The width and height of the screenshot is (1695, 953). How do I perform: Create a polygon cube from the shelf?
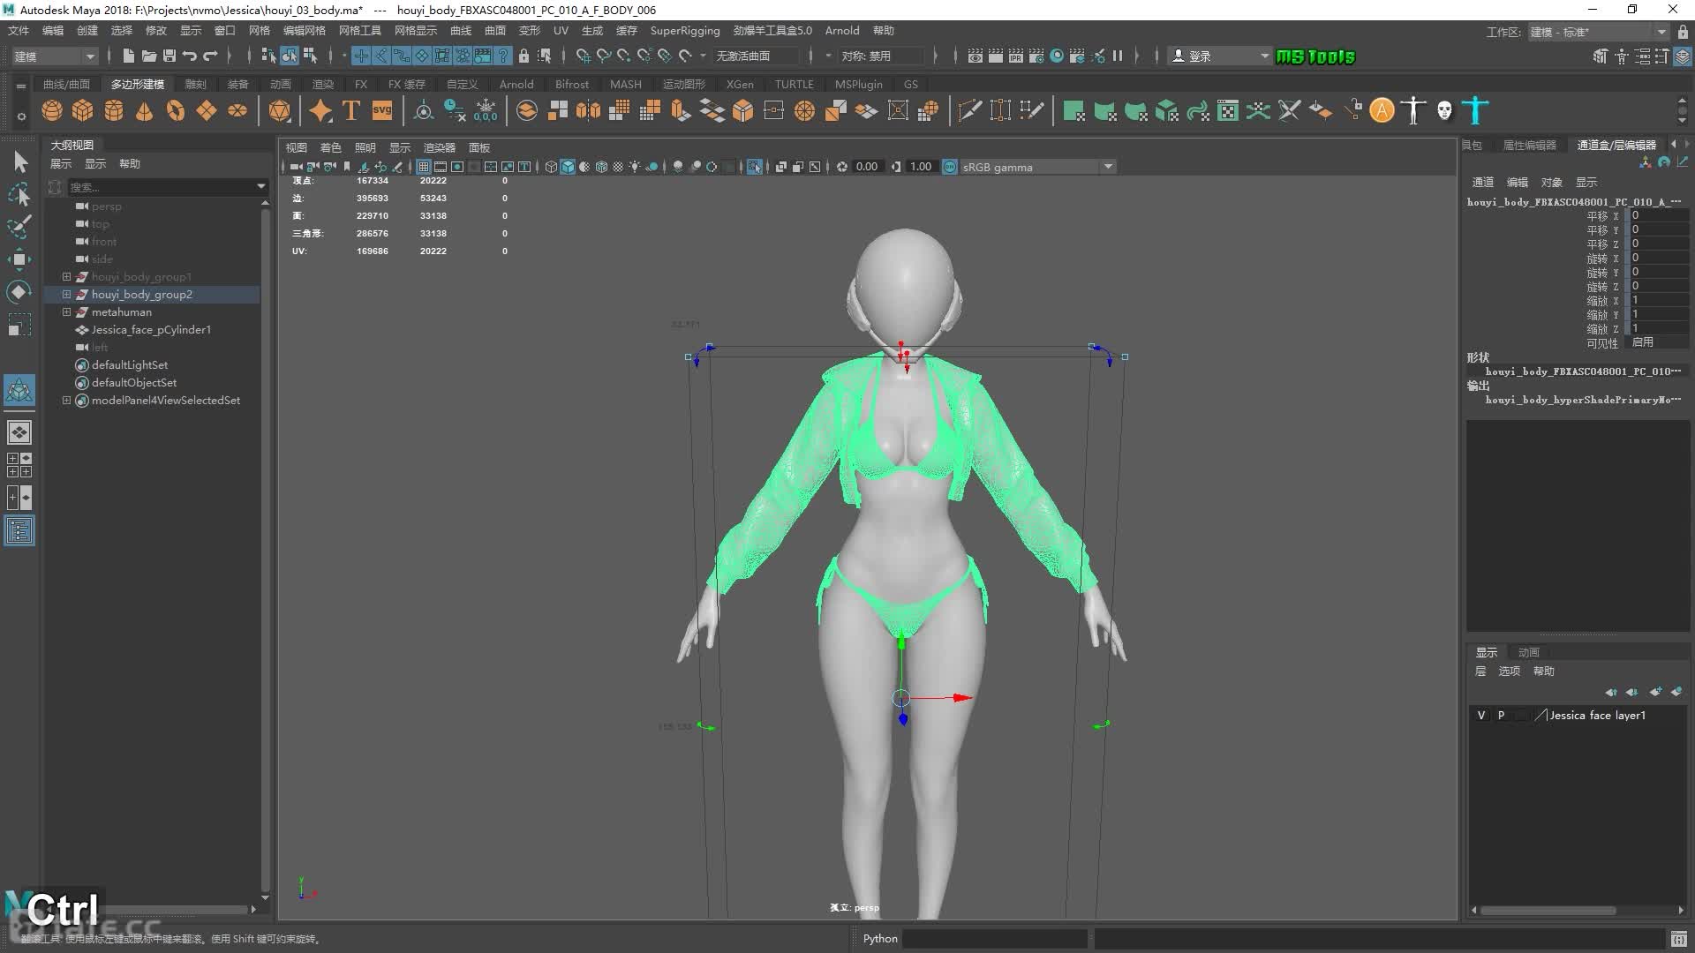(83, 111)
